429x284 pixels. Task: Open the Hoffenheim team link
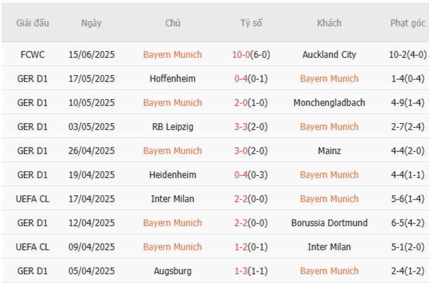173,78
